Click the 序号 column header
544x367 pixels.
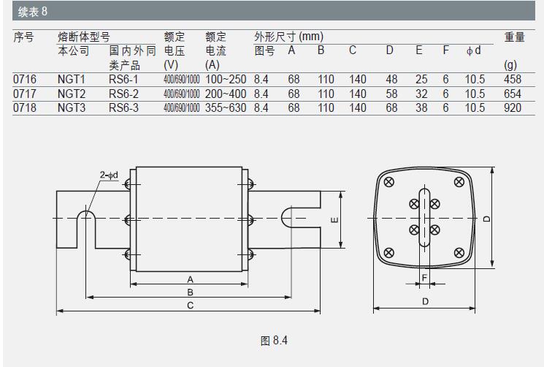tap(24, 37)
